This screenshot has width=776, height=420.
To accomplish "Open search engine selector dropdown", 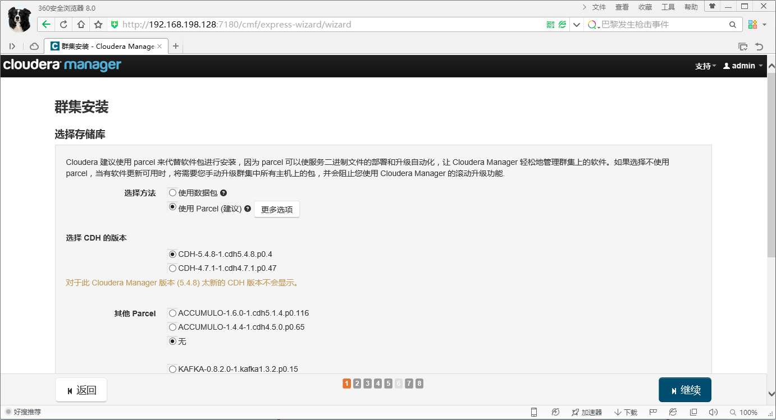I will 594,25.
